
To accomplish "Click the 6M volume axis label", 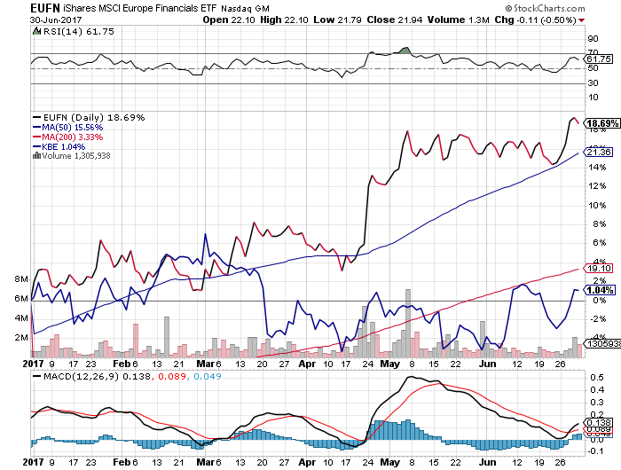I will [22, 299].
